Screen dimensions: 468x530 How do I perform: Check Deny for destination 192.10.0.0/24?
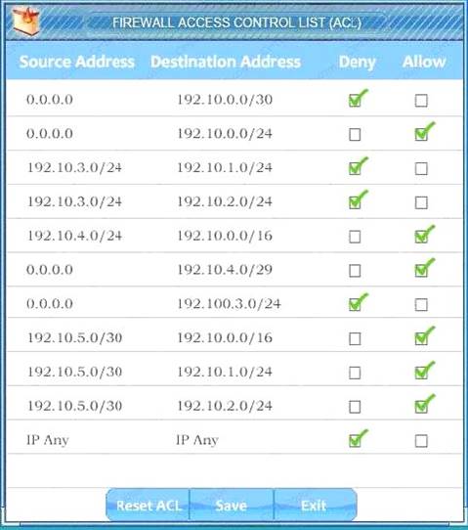(355, 135)
